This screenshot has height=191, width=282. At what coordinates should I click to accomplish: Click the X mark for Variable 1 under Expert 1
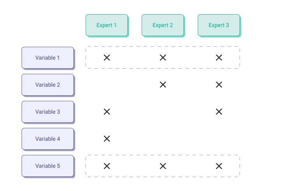pos(107,58)
